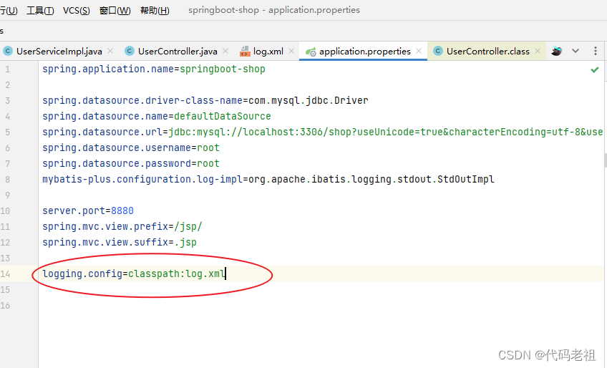Click the defaultDataSource value
The height and width of the screenshot is (368, 607).
click(x=222, y=116)
